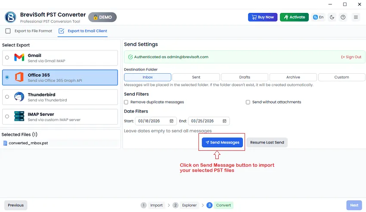Image resolution: width=366 pixels, height=212 pixels.
Task: Choose Archive destination folder
Action: point(293,77)
